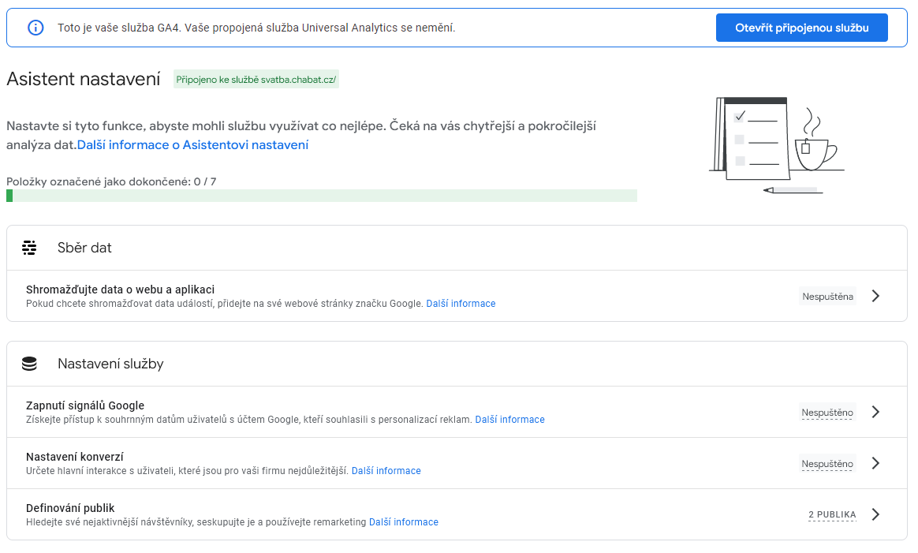The image size is (918, 553).
Task: Follow Další informace link for Nastavení konverzí
Action: point(386,471)
